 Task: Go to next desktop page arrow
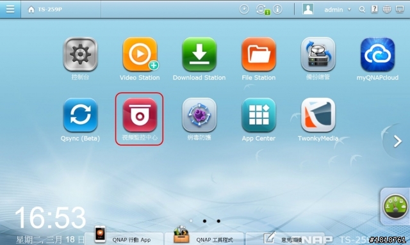coord(398,141)
